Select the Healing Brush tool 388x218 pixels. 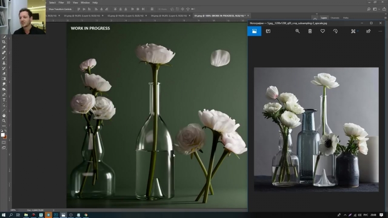[x=4, y=52]
